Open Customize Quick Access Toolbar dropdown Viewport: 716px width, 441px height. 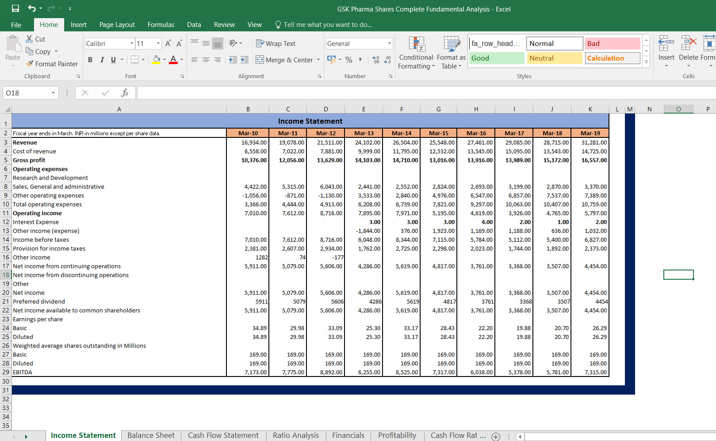[x=70, y=8]
